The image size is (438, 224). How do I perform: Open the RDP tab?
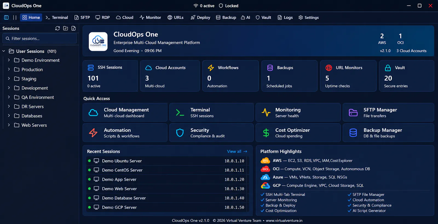103,18
